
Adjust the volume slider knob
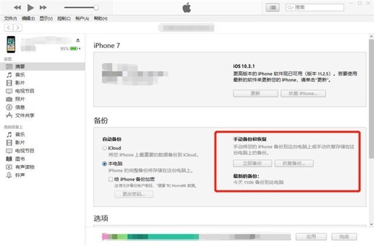96,7
